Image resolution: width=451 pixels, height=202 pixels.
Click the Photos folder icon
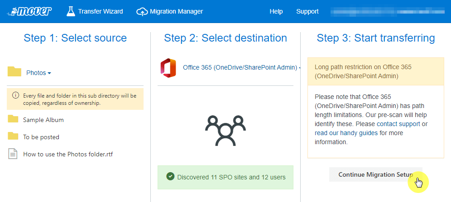click(14, 71)
